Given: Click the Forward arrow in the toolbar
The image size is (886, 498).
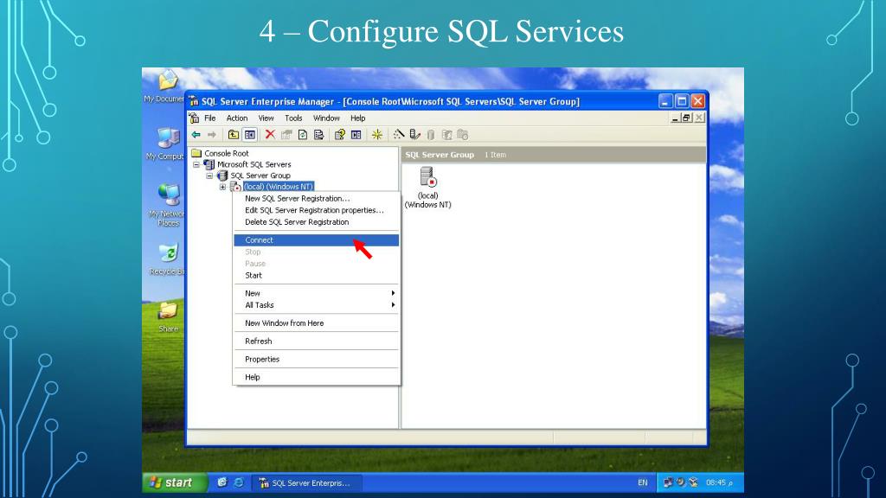Looking at the screenshot, I should (212, 134).
